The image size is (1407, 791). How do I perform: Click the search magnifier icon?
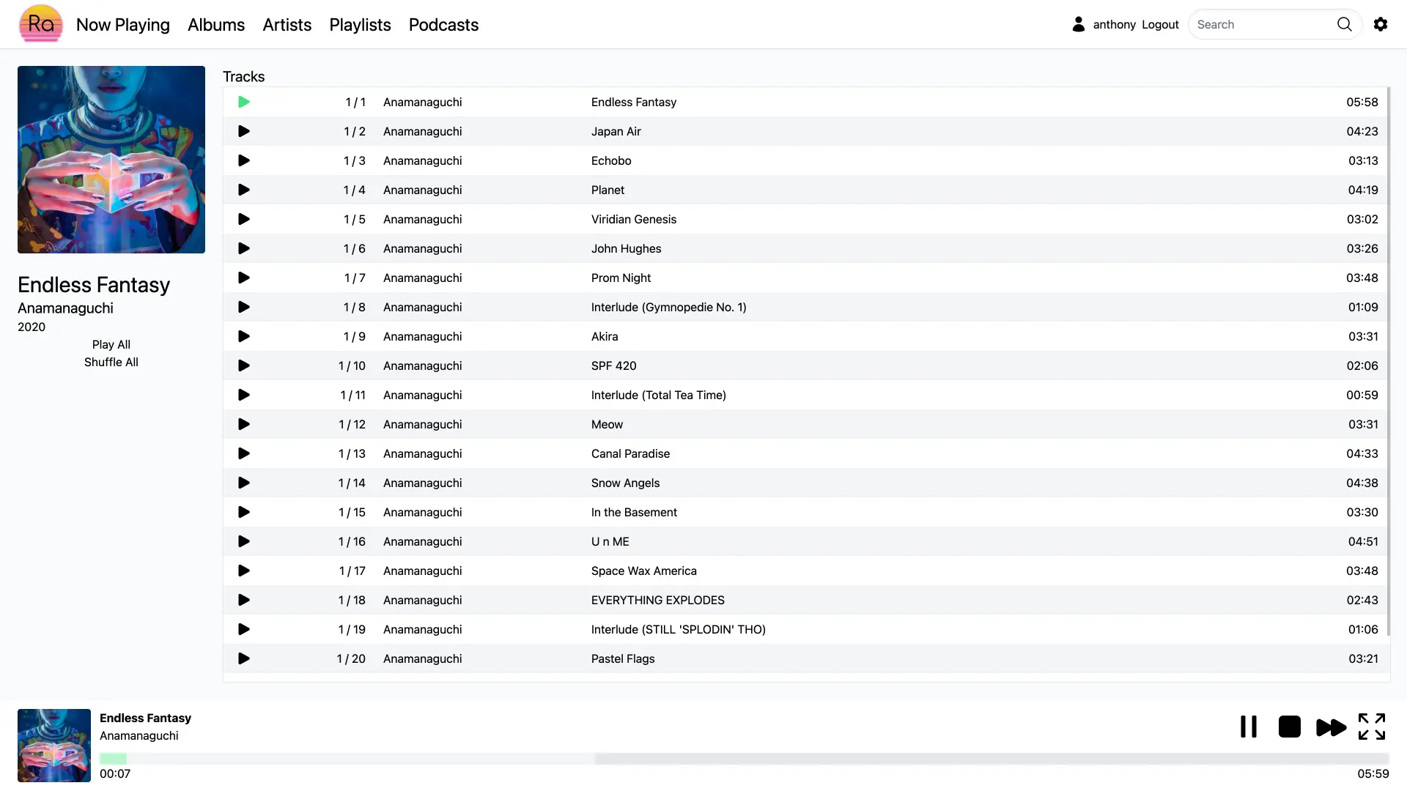click(x=1345, y=24)
